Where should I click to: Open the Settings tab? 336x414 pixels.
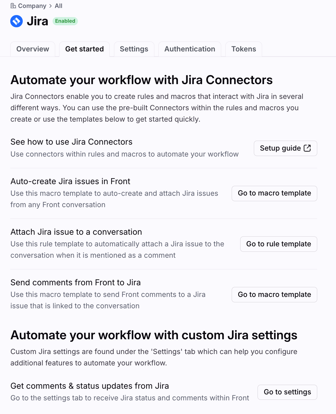click(x=134, y=49)
